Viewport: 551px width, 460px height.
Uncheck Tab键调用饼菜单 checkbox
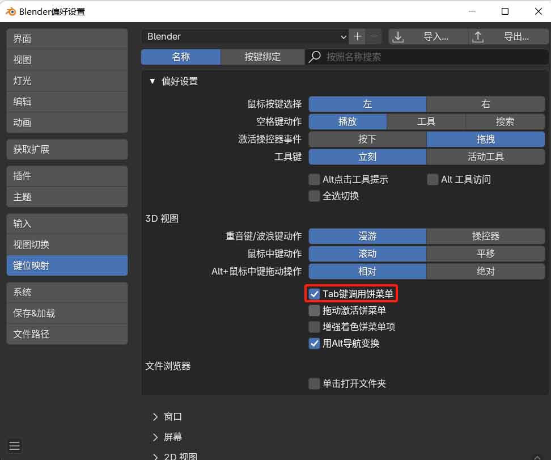click(314, 294)
